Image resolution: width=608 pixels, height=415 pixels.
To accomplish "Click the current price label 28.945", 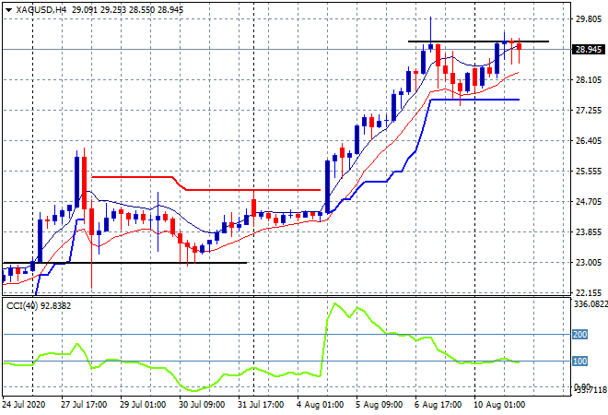I will pos(589,49).
